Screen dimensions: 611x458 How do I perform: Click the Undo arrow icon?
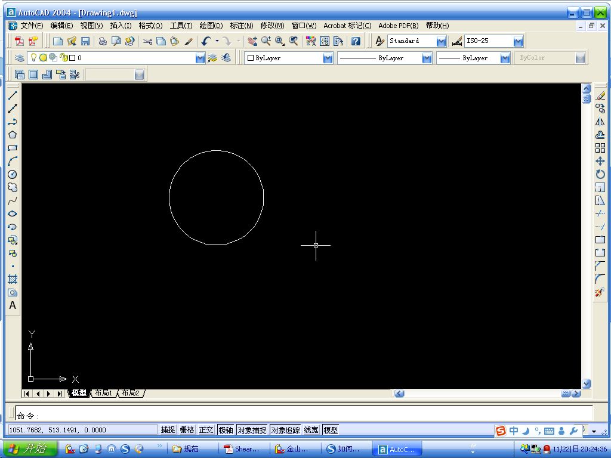(x=206, y=41)
